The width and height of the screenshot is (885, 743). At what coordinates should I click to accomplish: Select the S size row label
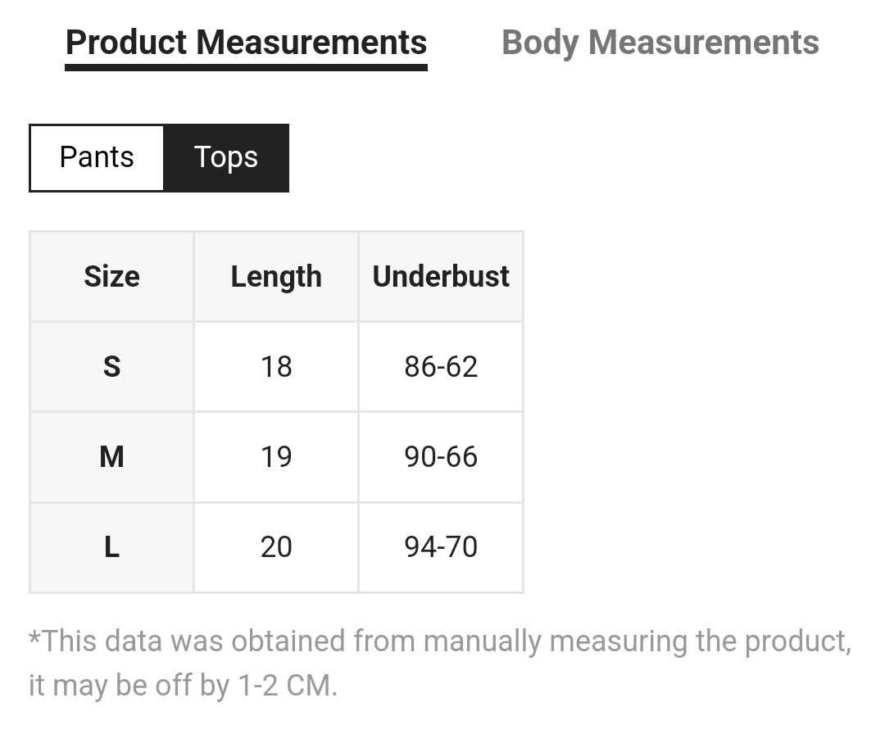(111, 367)
